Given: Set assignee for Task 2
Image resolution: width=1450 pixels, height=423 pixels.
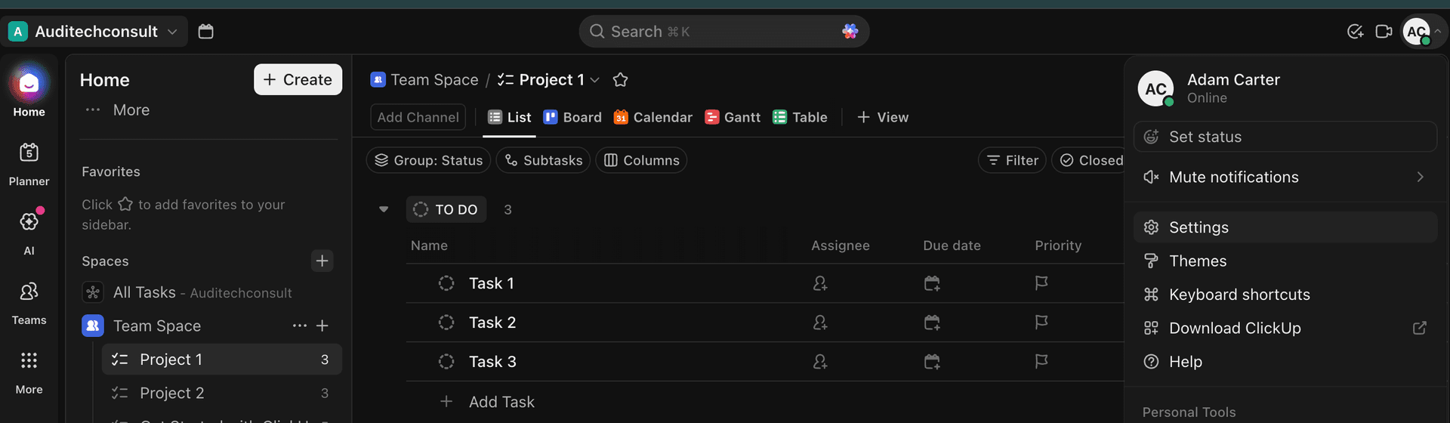Looking at the screenshot, I should (820, 323).
